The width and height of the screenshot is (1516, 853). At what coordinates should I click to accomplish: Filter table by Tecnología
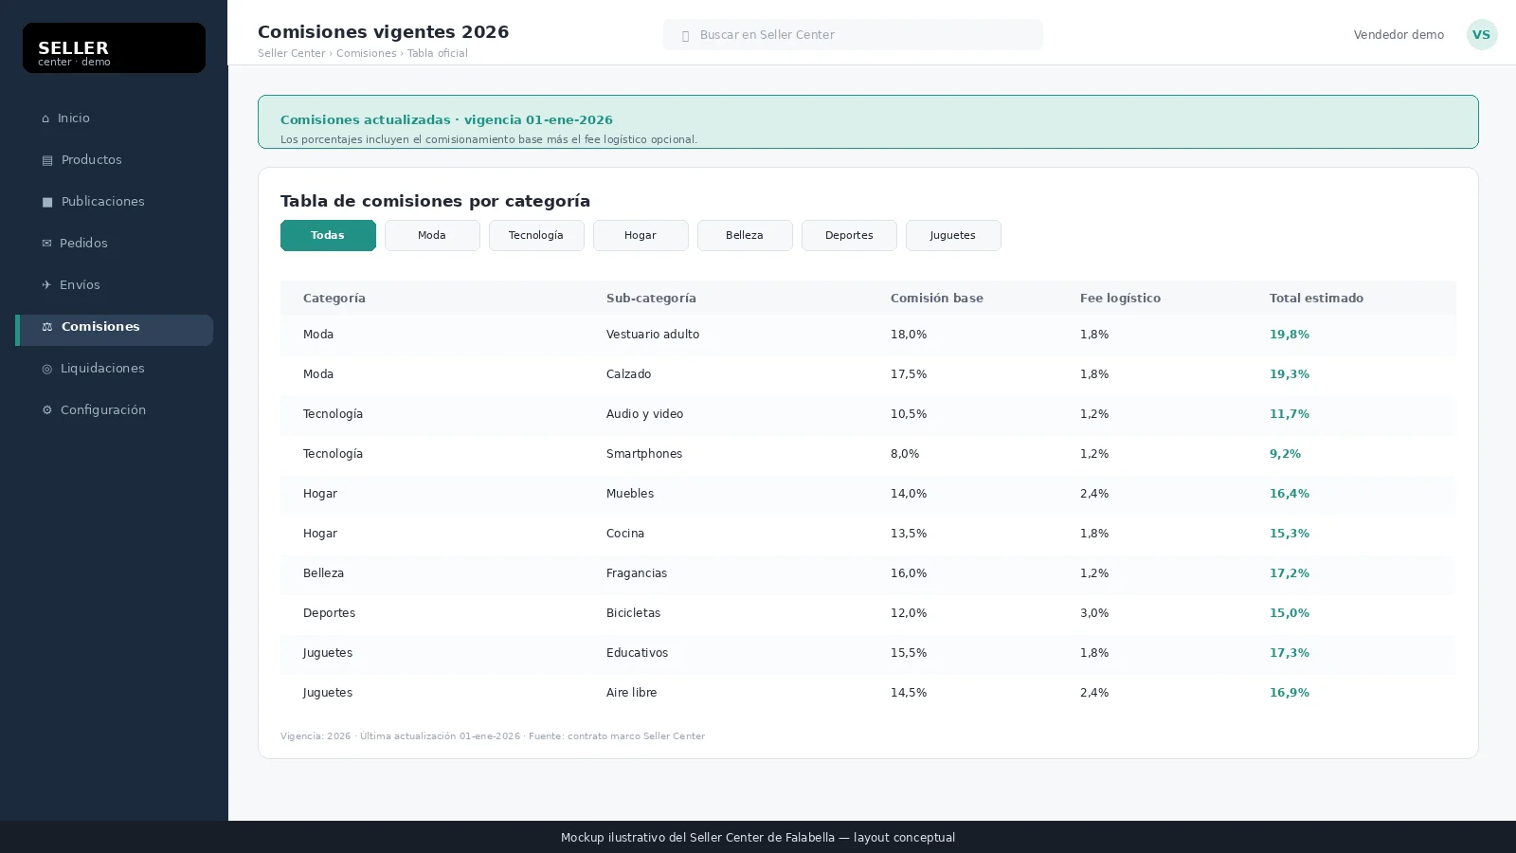[536, 235]
